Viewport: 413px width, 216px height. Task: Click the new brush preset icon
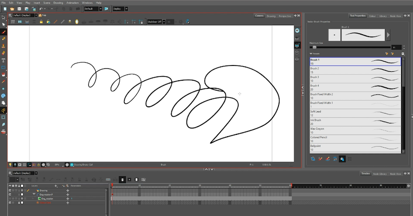pos(387,54)
